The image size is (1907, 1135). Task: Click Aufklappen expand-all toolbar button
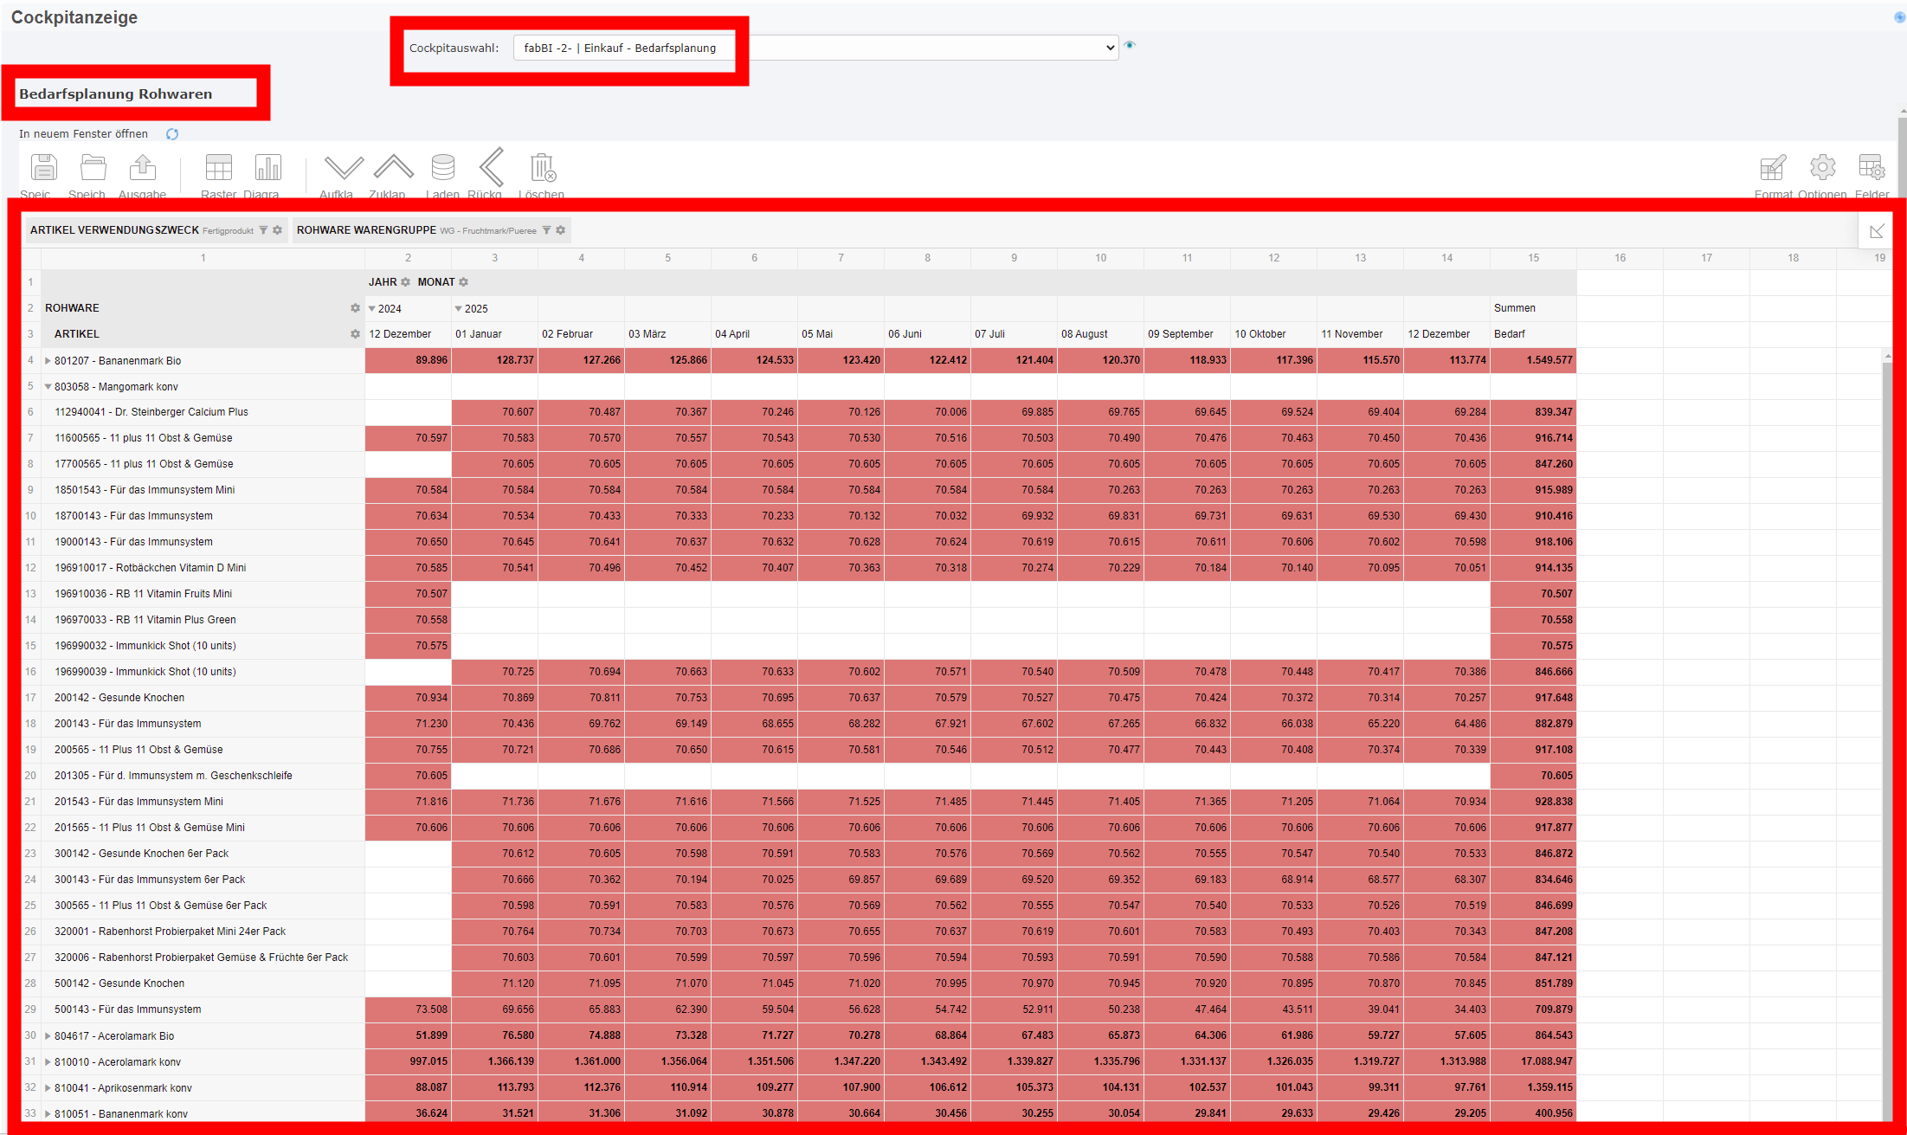point(344,168)
